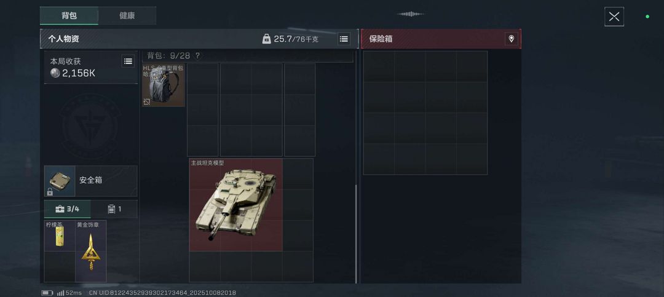Tap the location pin icon in 保险箱 header

(511, 39)
